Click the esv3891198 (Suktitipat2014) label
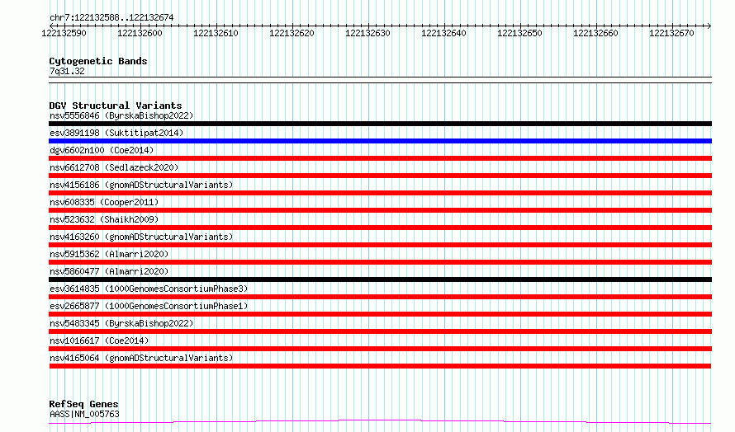This screenshot has height=432, width=735. (116, 133)
